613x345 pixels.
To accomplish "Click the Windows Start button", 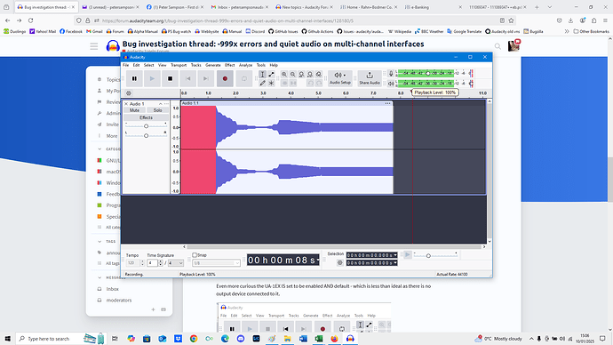I will (x=7, y=339).
